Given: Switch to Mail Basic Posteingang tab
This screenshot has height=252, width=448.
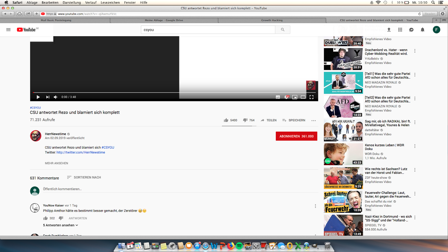Looking at the screenshot, I should [x=56, y=20].
